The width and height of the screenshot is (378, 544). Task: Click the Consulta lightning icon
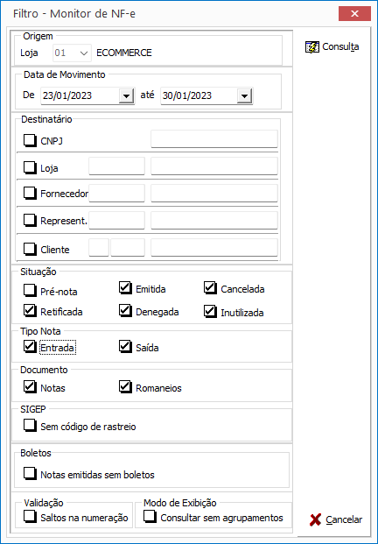click(312, 46)
